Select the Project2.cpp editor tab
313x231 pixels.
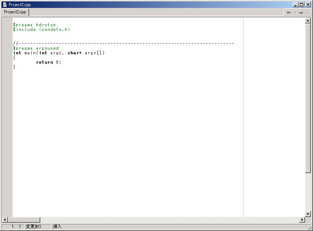[x=15, y=12]
